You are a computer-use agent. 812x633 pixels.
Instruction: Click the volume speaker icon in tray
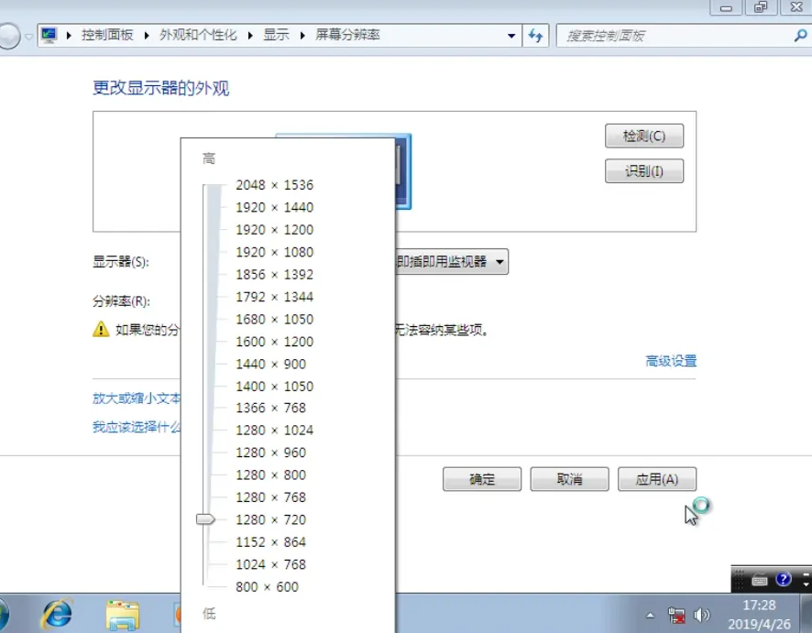[703, 615]
